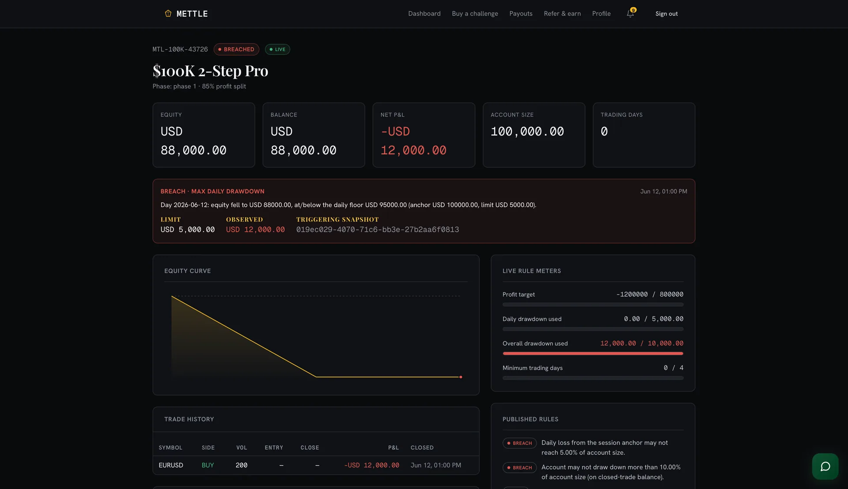Click the P&L column header
The image size is (848, 489).
[x=394, y=448]
